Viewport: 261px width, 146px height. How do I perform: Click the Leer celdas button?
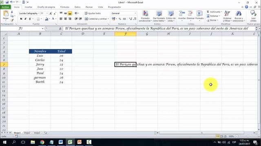click(253, 16)
